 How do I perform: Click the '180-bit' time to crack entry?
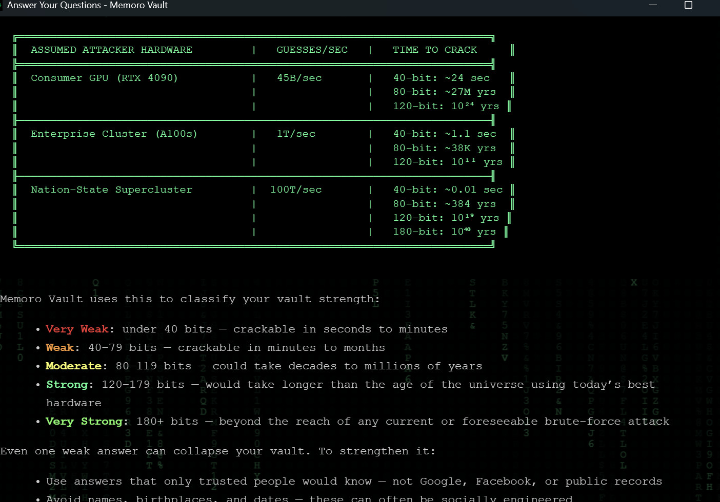(x=444, y=232)
